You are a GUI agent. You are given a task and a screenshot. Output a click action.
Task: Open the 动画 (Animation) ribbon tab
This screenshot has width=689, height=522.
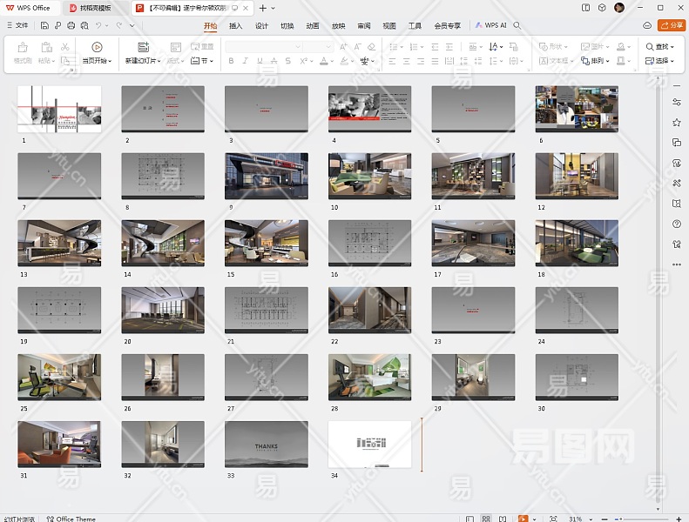[x=312, y=26]
